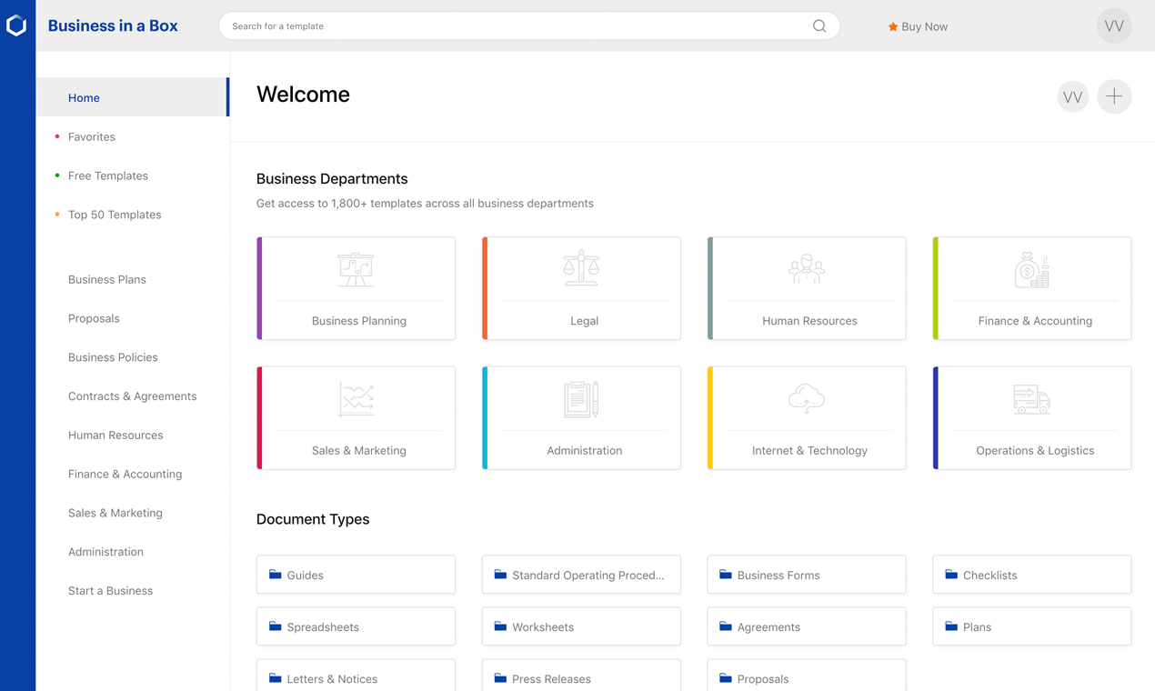Click the Finance & Accounting money bag icon

tap(1032, 270)
